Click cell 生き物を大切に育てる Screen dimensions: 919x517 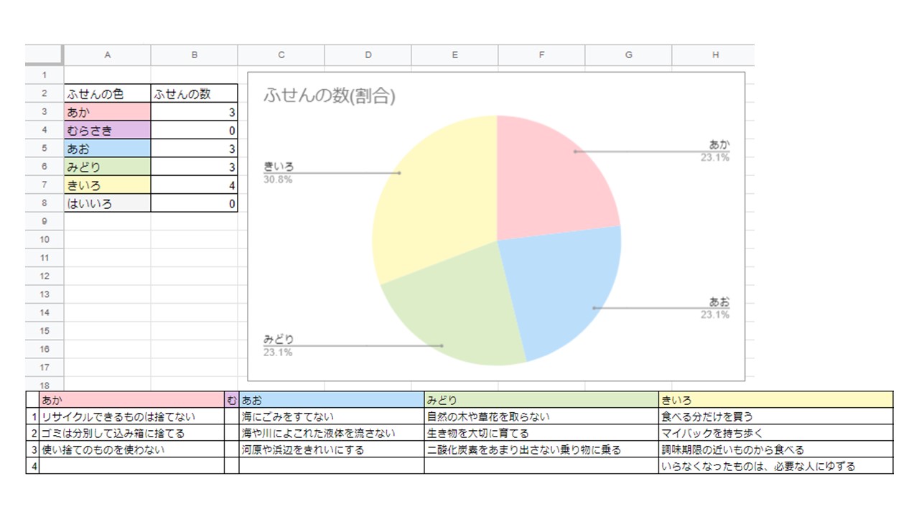pos(541,433)
